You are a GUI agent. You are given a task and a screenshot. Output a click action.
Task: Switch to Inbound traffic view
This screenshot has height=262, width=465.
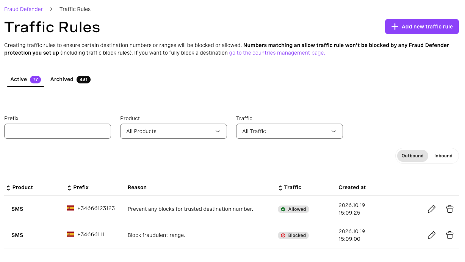coord(443,156)
